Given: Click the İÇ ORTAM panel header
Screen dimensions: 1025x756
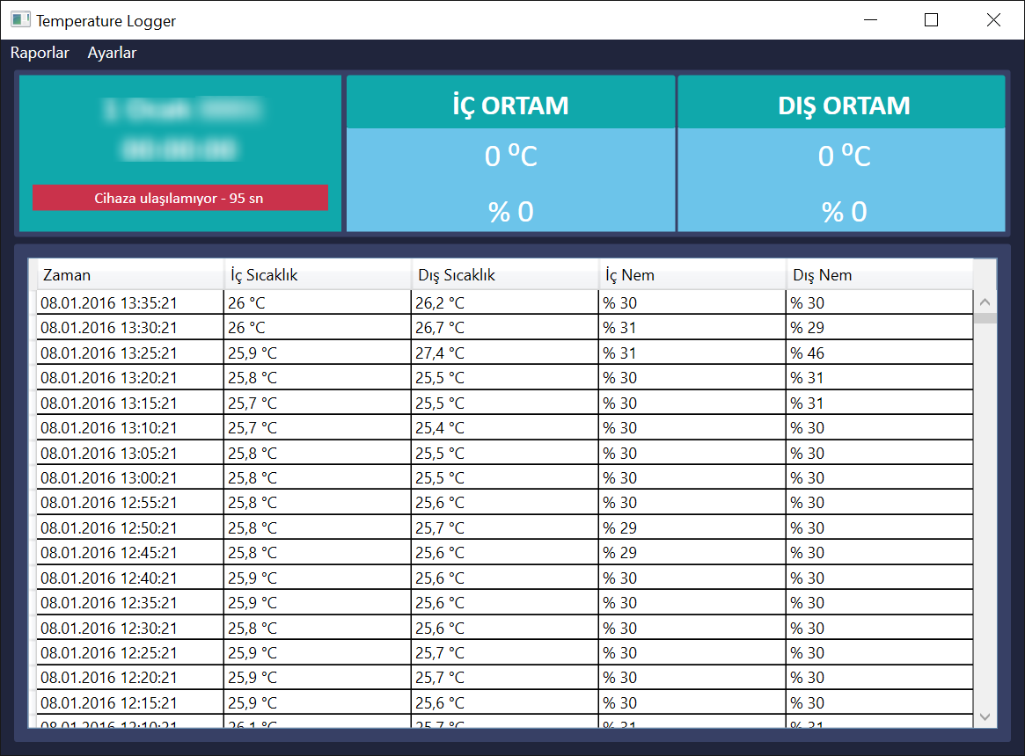Looking at the screenshot, I should tap(510, 105).
